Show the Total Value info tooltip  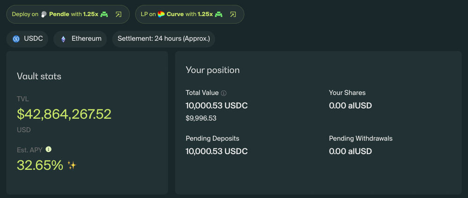[x=224, y=93]
